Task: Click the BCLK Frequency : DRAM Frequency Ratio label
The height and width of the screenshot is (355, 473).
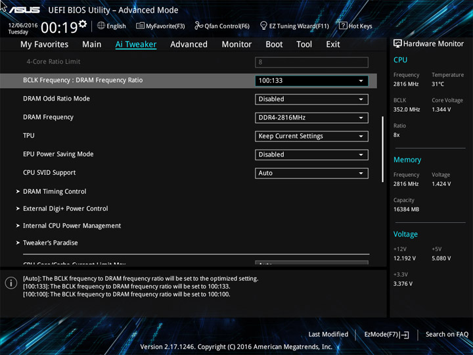Action: pyautogui.click(x=83, y=80)
